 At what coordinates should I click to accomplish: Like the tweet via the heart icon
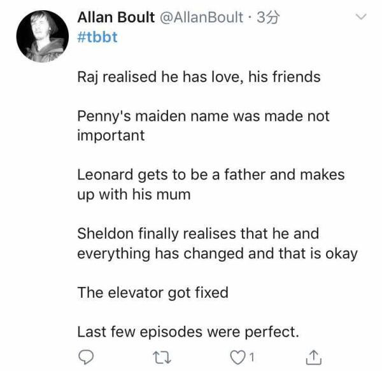pos(237,358)
